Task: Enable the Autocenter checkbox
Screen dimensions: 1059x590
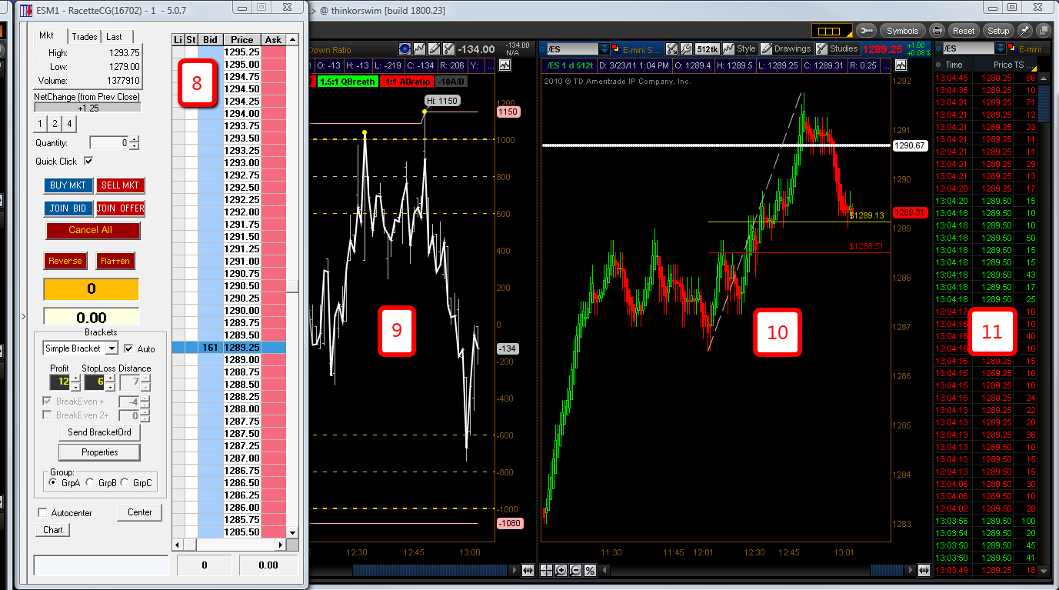Action: coord(42,512)
